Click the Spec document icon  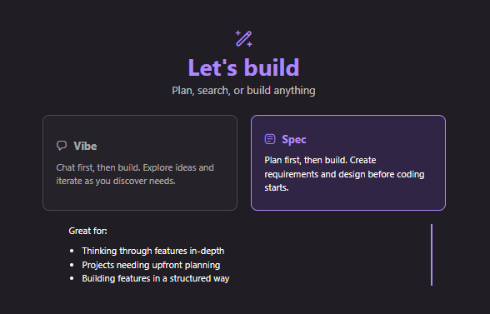270,139
